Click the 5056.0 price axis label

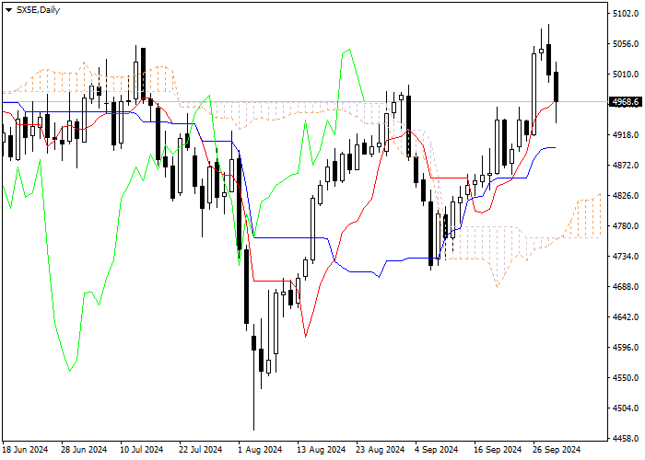626,44
